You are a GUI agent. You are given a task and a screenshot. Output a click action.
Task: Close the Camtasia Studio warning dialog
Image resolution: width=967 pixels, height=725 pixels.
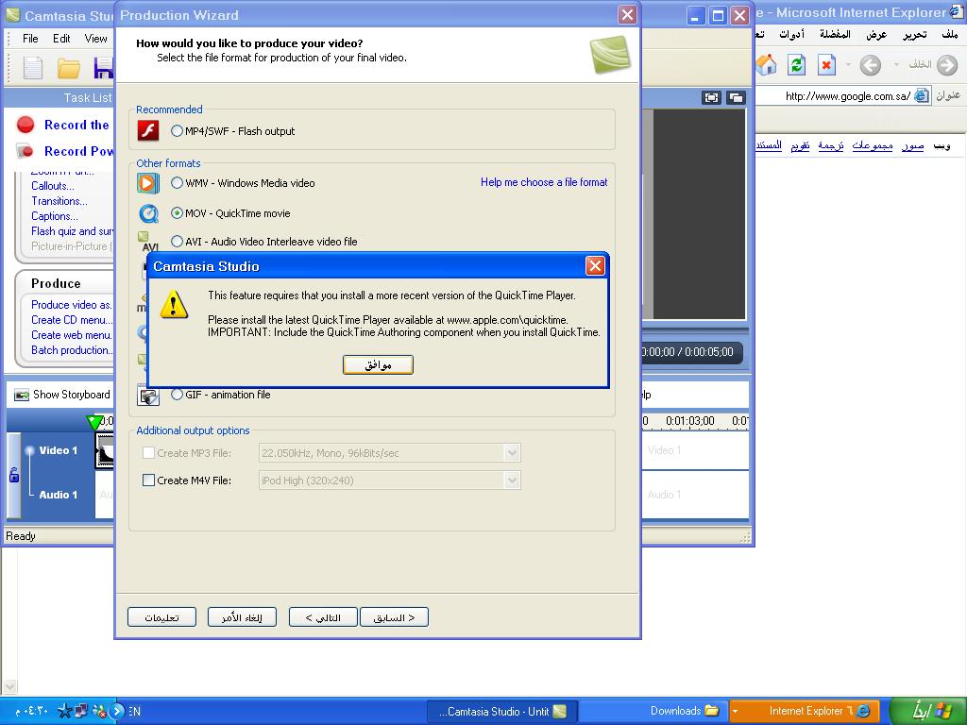pyautogui.click(x=595, y=265)
